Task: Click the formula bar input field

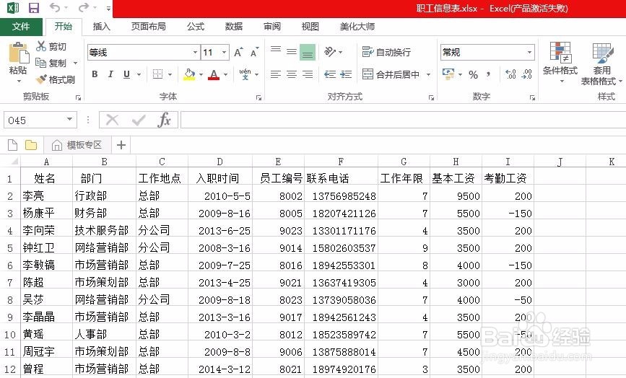Action: pos(403,120)
